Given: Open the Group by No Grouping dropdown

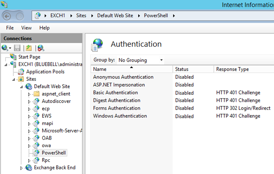Looking at the screenshot, I should tap(141, 60).
